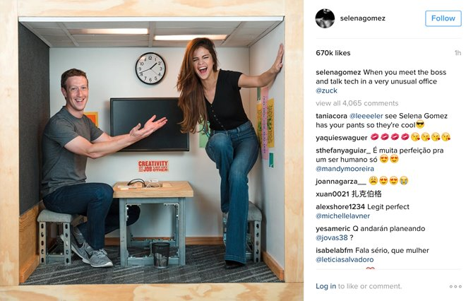Open the three-dot more options menu

pos(455,286)
